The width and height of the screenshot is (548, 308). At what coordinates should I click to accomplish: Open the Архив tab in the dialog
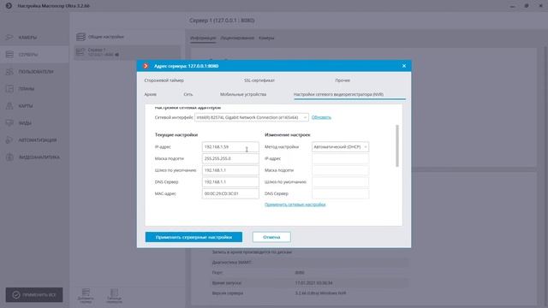tap(151, 94)
